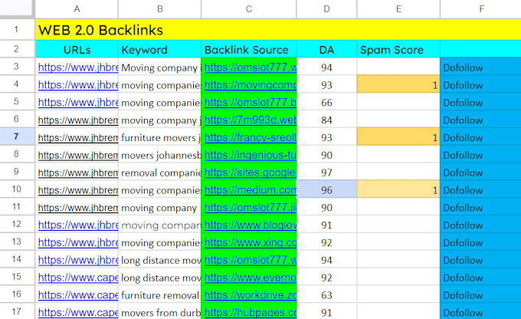Click the Dofollow cell in row 17
Viewport: 521px width, 319px height.
coord(481,312)
